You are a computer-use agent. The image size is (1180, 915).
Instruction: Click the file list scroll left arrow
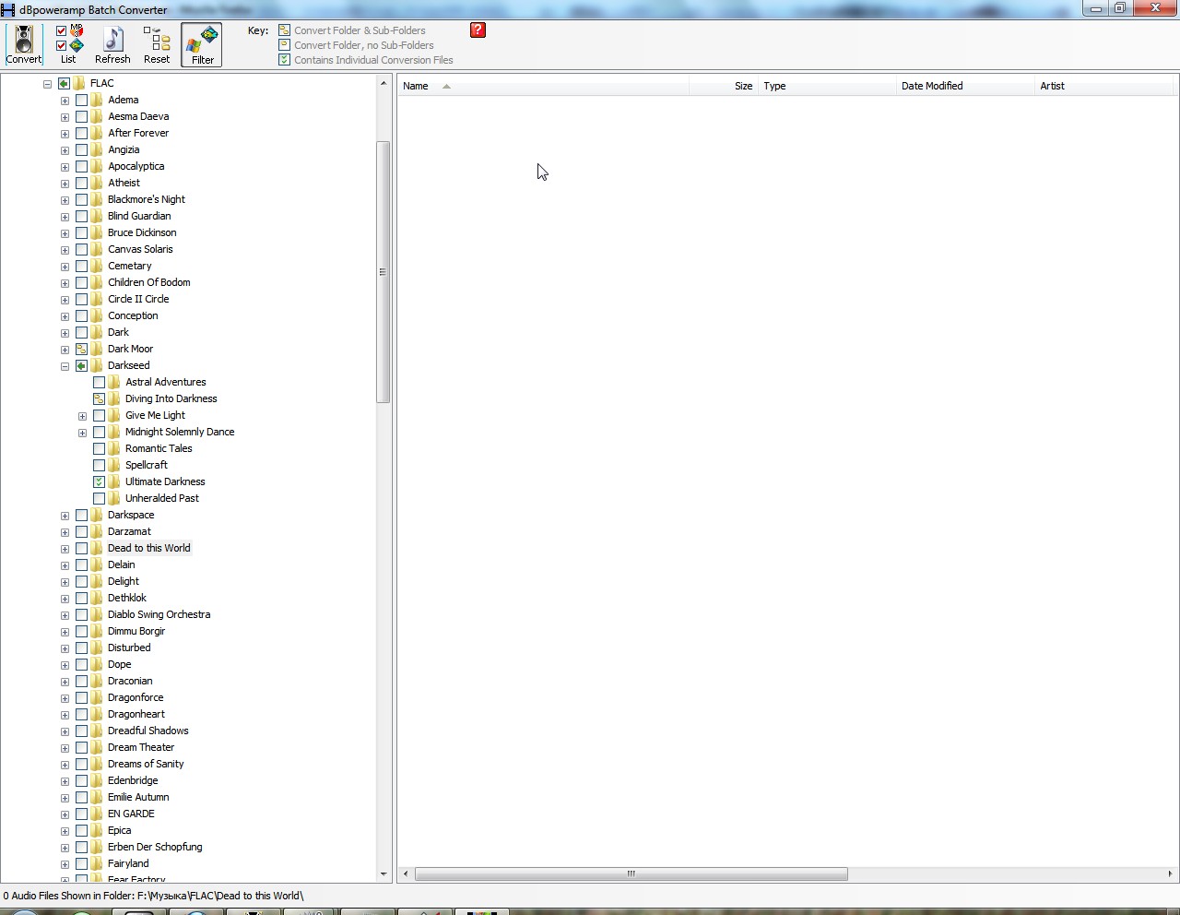coord(406,873)
